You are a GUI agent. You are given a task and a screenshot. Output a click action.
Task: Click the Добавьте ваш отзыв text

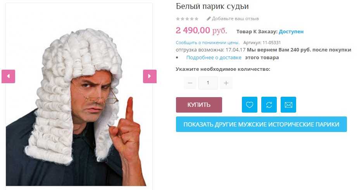coord(235,19)
